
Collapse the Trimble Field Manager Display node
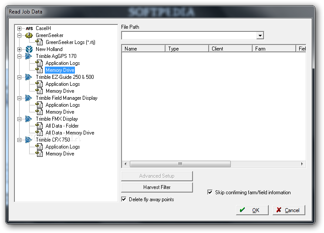tap(19, 98)
